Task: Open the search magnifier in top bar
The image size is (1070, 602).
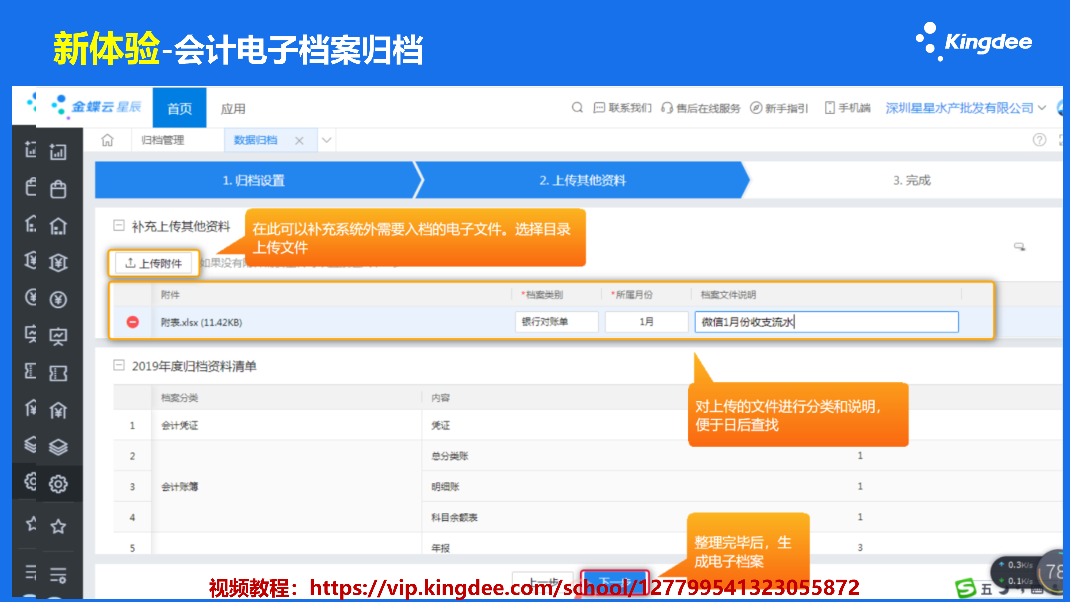Action: pos(577,108)
